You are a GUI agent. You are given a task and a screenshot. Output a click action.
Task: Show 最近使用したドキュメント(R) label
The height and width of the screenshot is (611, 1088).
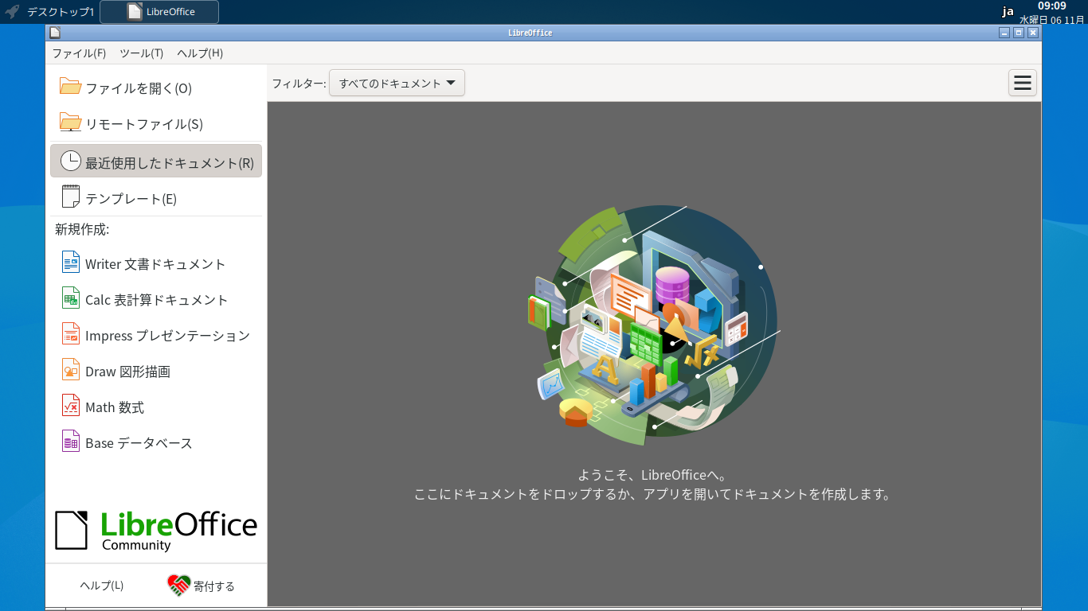coord(170,162)
